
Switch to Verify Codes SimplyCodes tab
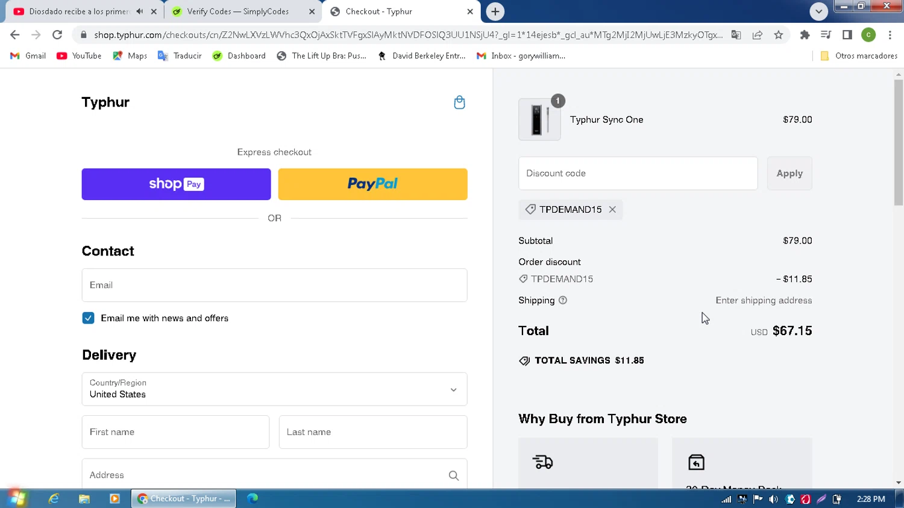pos(237,11)
